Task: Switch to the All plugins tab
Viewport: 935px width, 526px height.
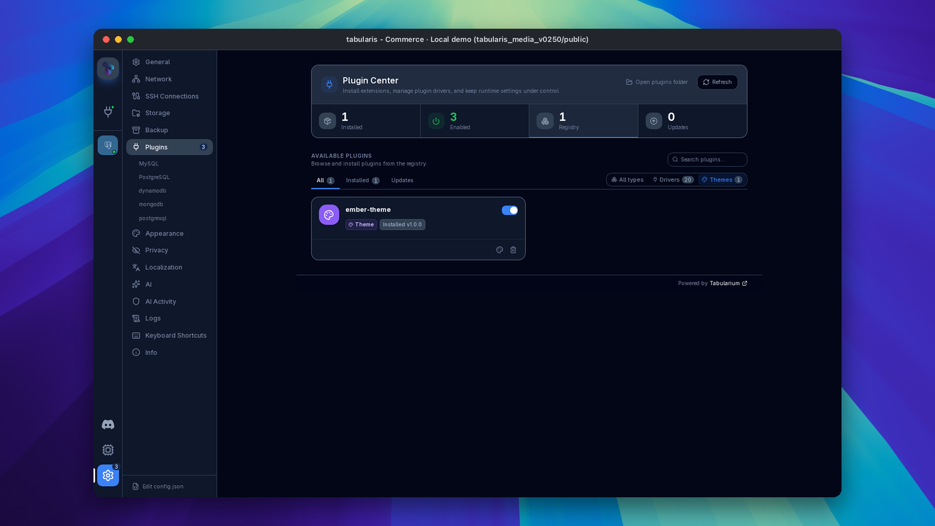Action: [x=325, y=181]
